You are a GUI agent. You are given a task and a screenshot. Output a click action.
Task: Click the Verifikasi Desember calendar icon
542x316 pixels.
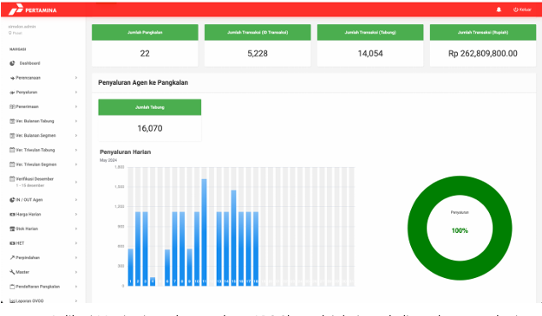click(12, 178)
